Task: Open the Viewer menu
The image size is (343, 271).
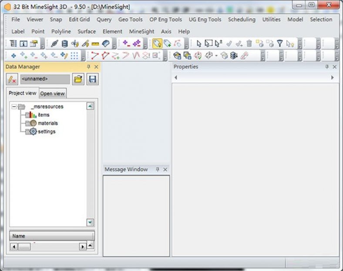Action: tap(35, 20)
